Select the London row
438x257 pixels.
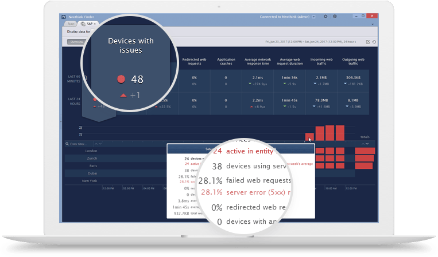91,151
